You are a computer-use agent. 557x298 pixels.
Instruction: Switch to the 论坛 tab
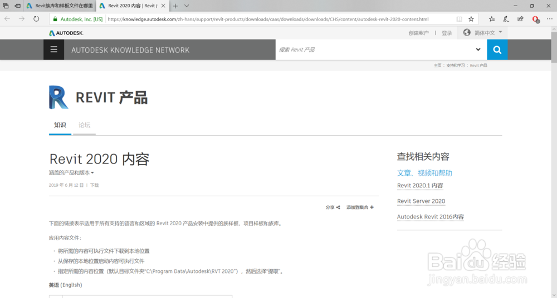85,125
